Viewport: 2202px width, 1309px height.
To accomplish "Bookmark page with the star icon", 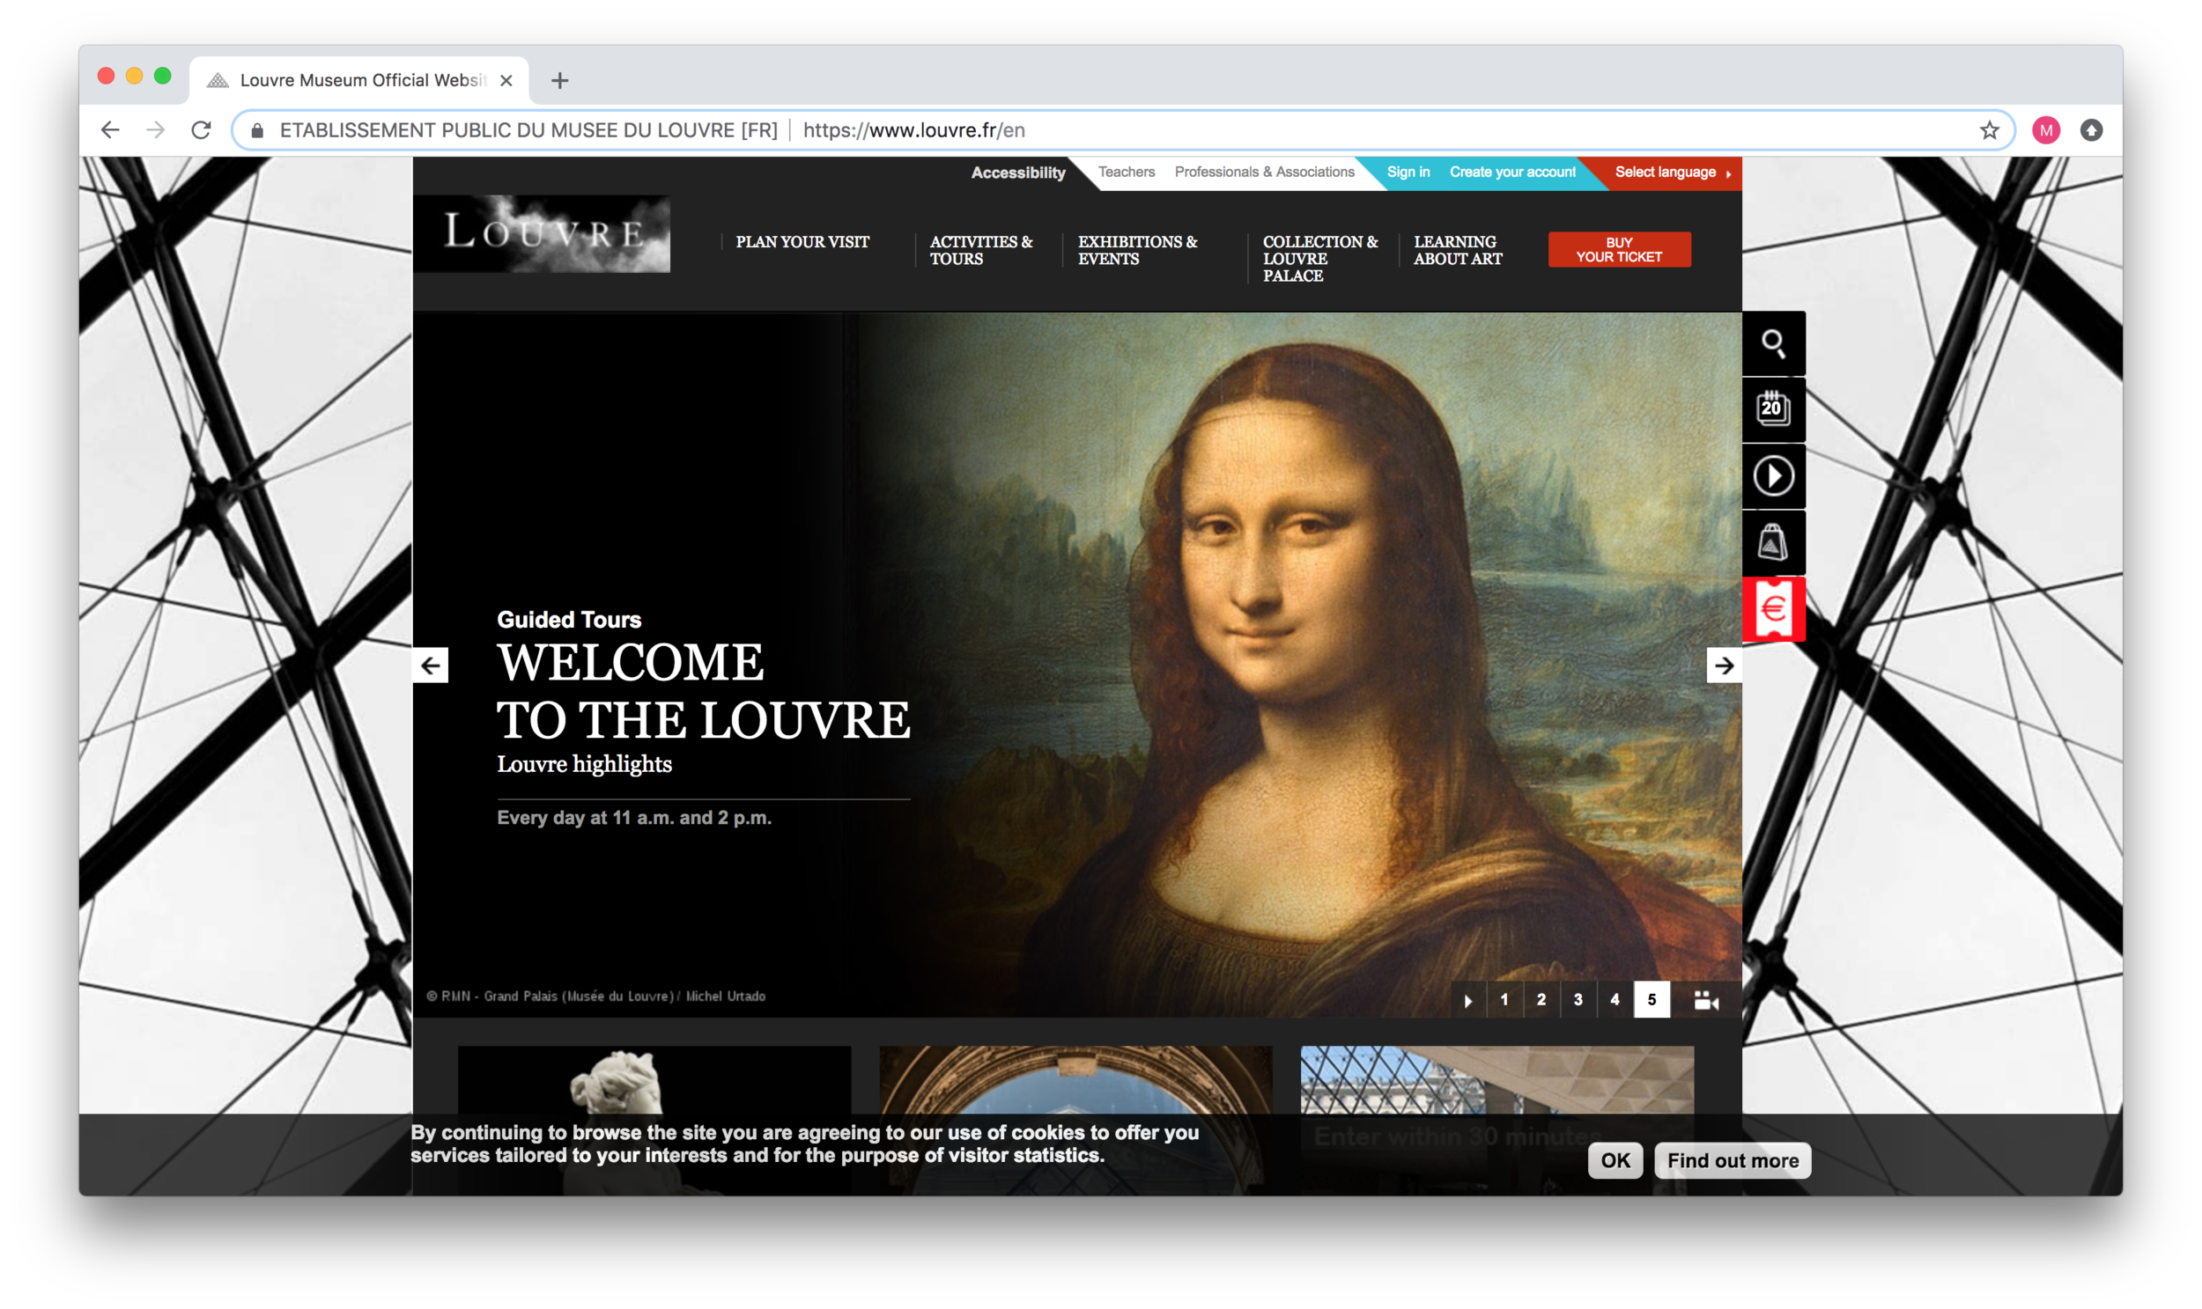I will [x=1989, y=130].
